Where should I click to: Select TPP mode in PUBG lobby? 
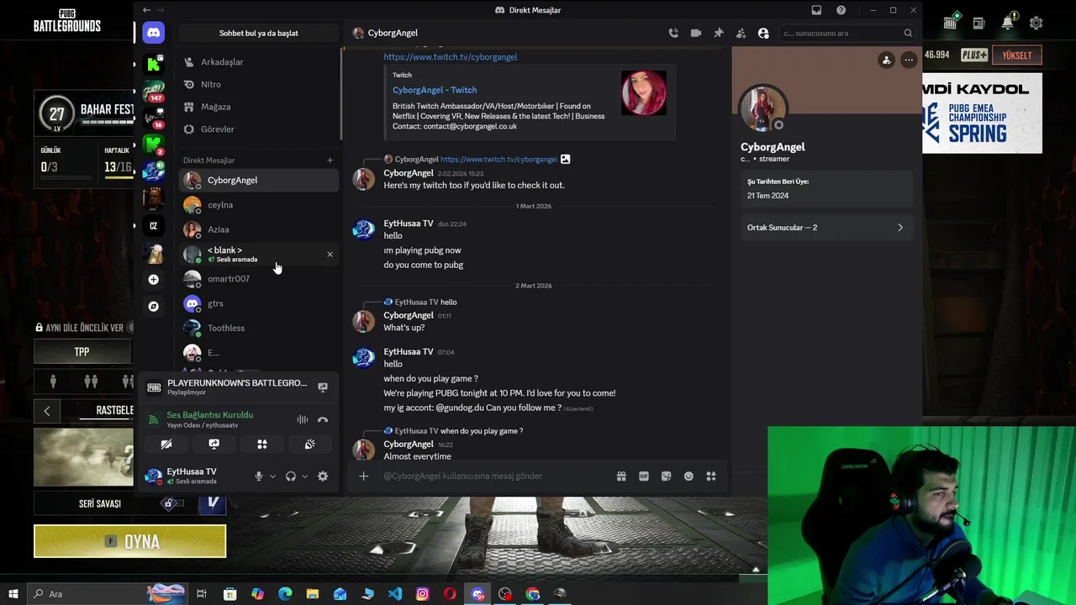(82, 352)
